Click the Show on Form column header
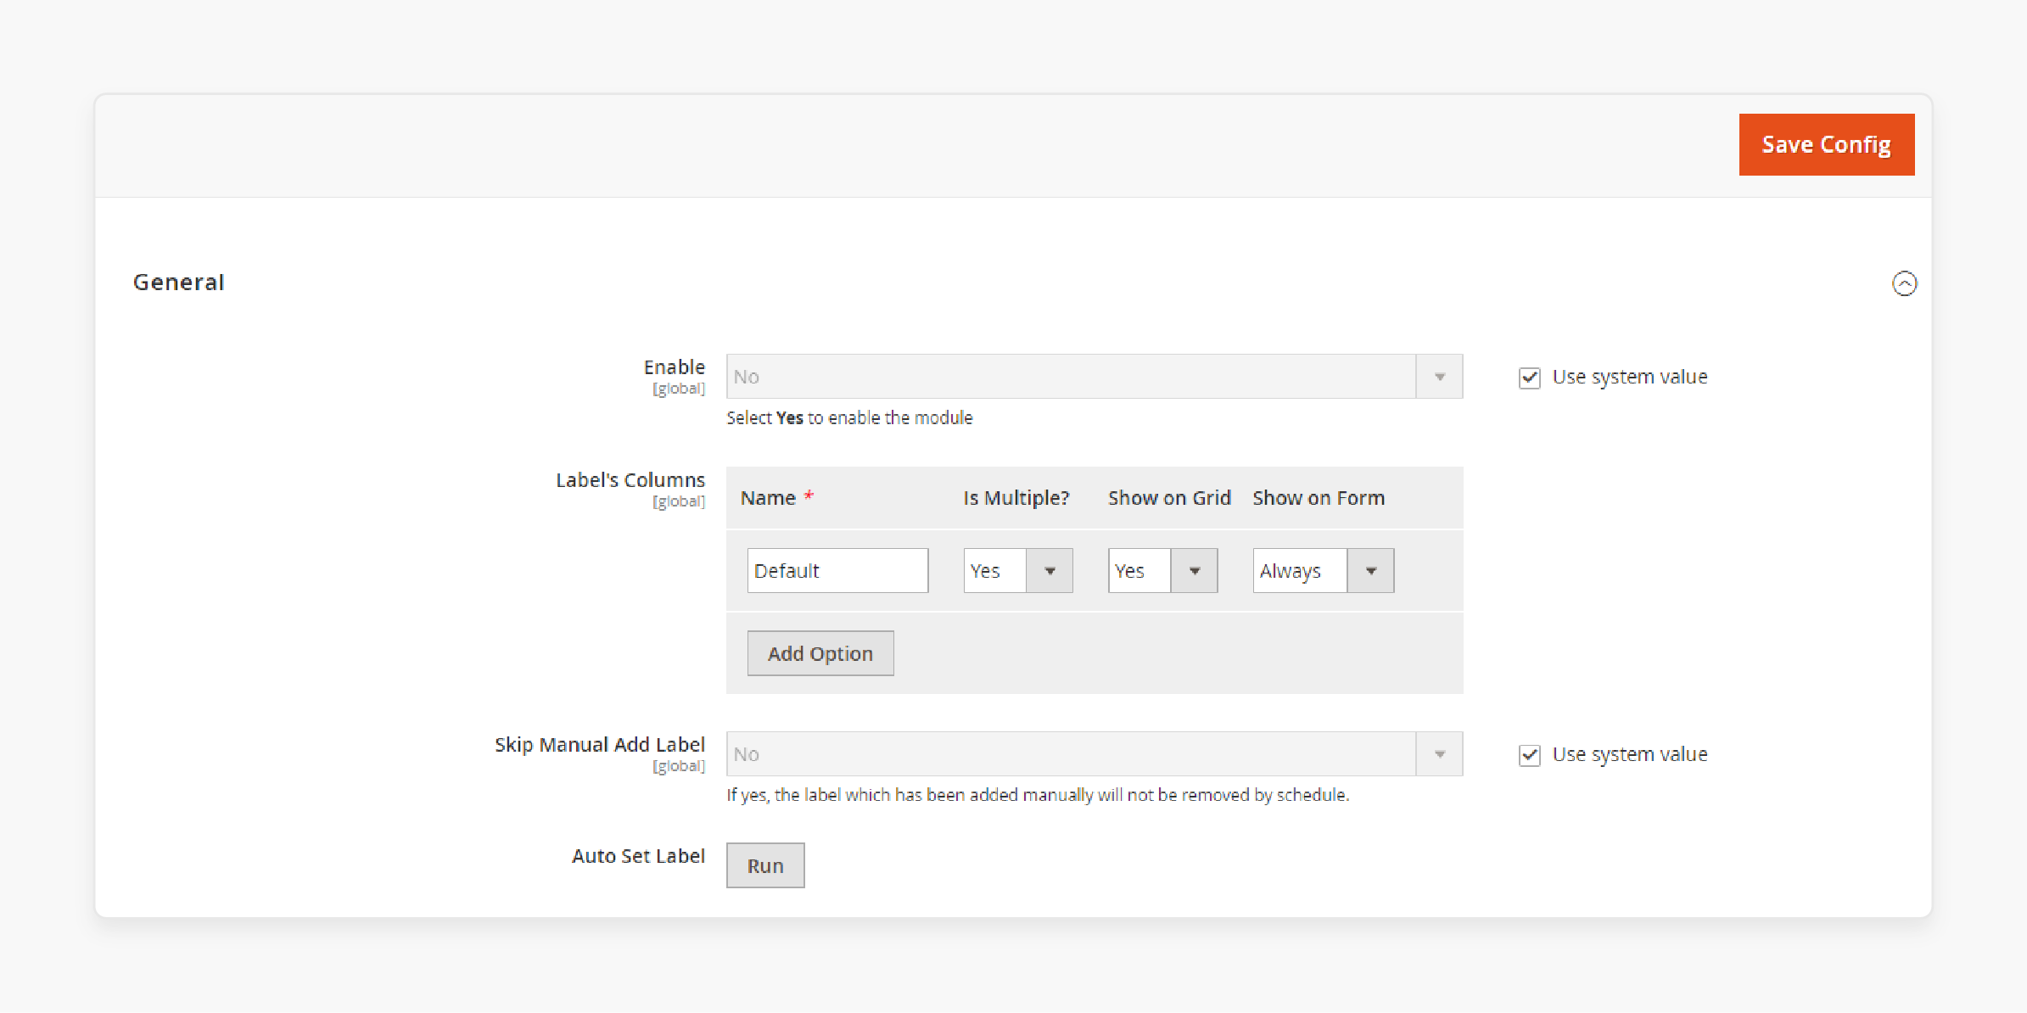Image resolution: width=2027 pixels, height=1013 pixels. pos(1319,498)
